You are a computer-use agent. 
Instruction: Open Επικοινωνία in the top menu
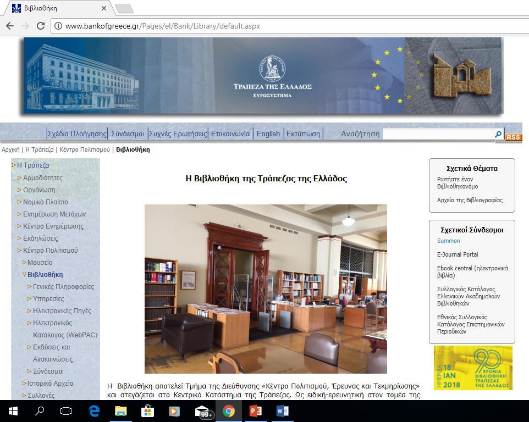(230, 134)
